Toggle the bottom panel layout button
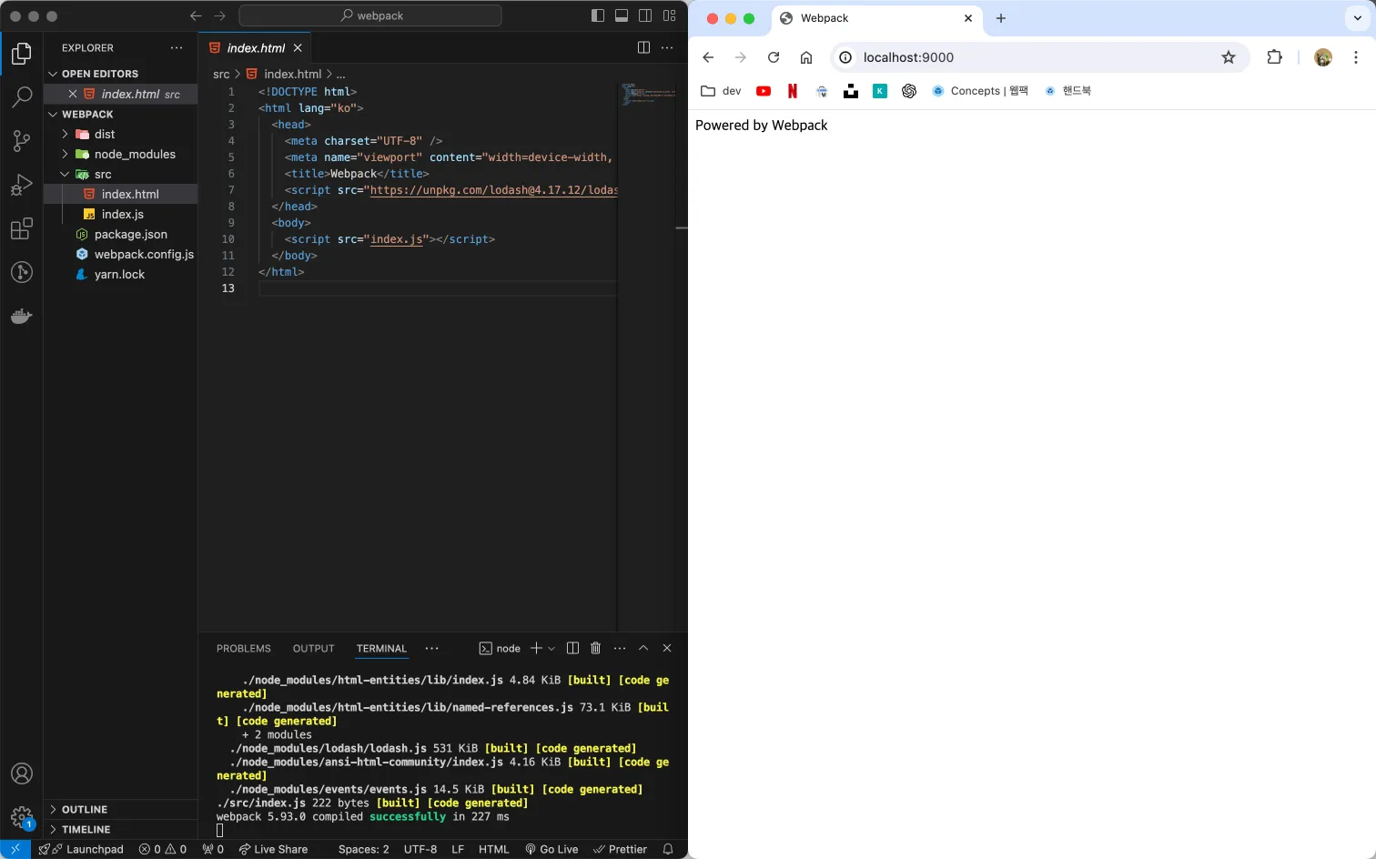The height and width of the screenshot is (859, 1376). (x=622, y=15)
